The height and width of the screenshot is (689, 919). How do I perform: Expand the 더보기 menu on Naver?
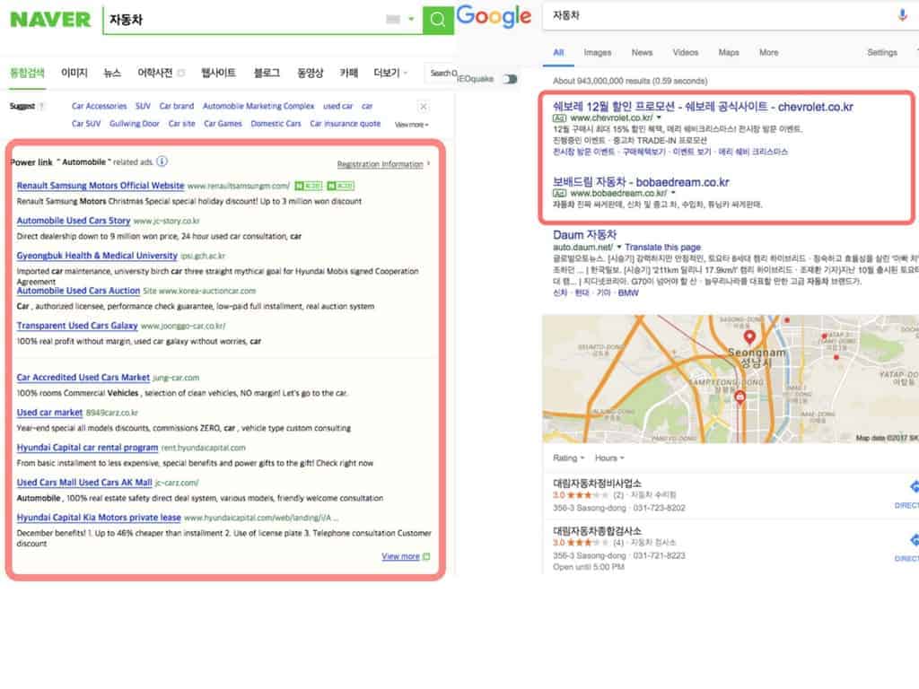coord(390,73)
